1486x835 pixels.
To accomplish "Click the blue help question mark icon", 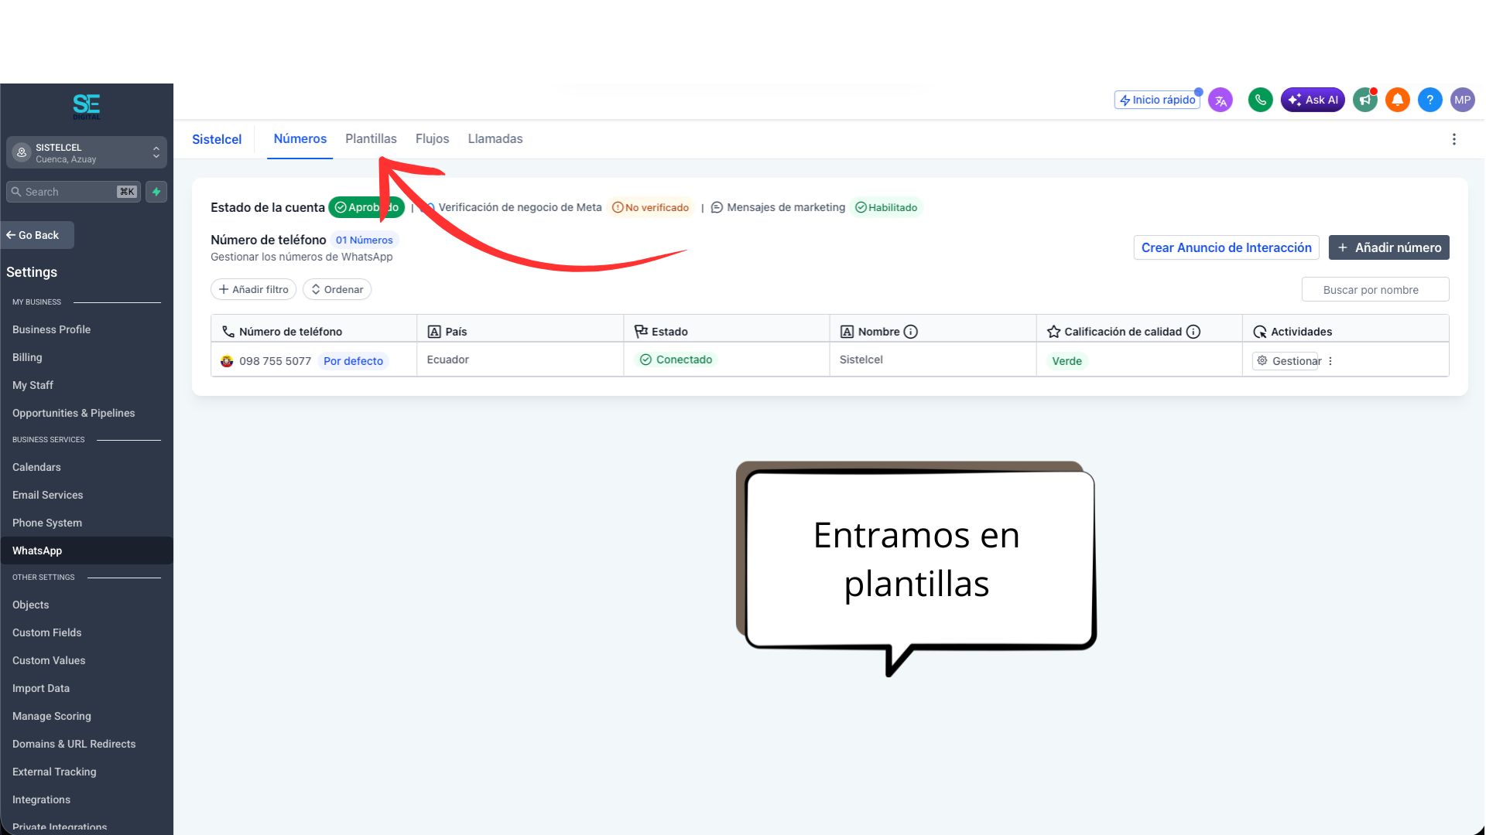I will point(1430,100).
